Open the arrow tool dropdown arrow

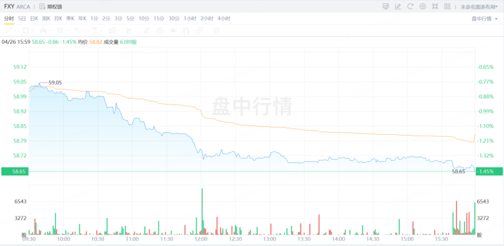[84, 31]
